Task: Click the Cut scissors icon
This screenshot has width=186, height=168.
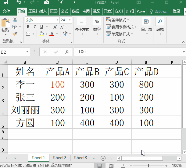Action: tap(15, 20)
